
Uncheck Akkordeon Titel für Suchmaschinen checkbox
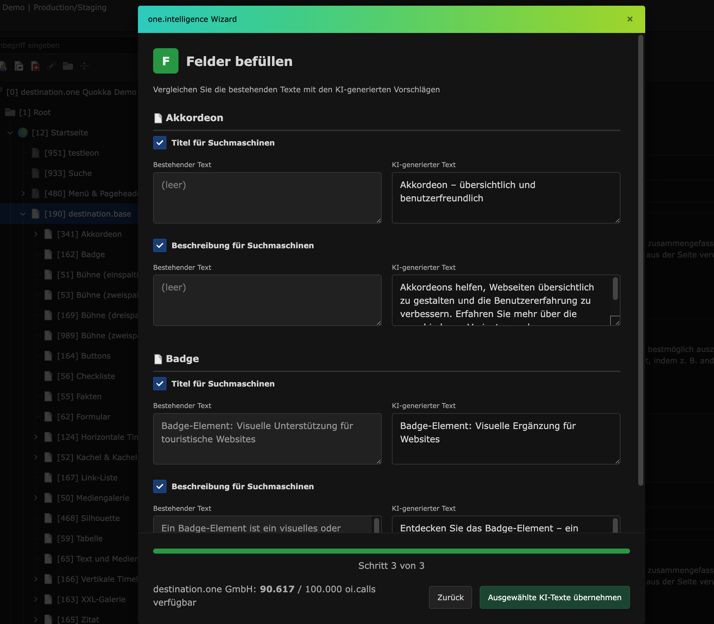point(160,143)
